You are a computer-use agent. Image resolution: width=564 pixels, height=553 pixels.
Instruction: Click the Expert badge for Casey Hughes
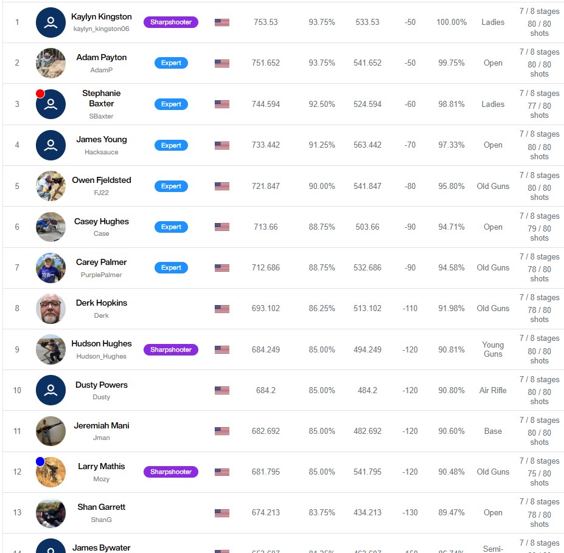[171, 227]
